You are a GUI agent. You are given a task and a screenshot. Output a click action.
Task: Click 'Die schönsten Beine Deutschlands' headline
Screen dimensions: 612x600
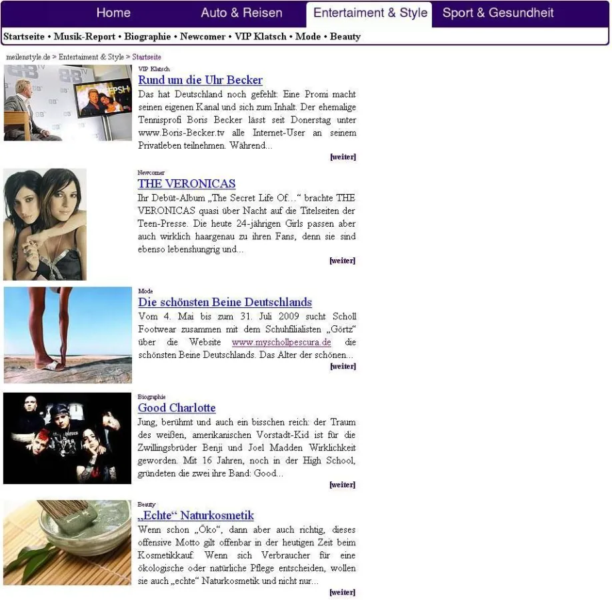tap(225, 302)
